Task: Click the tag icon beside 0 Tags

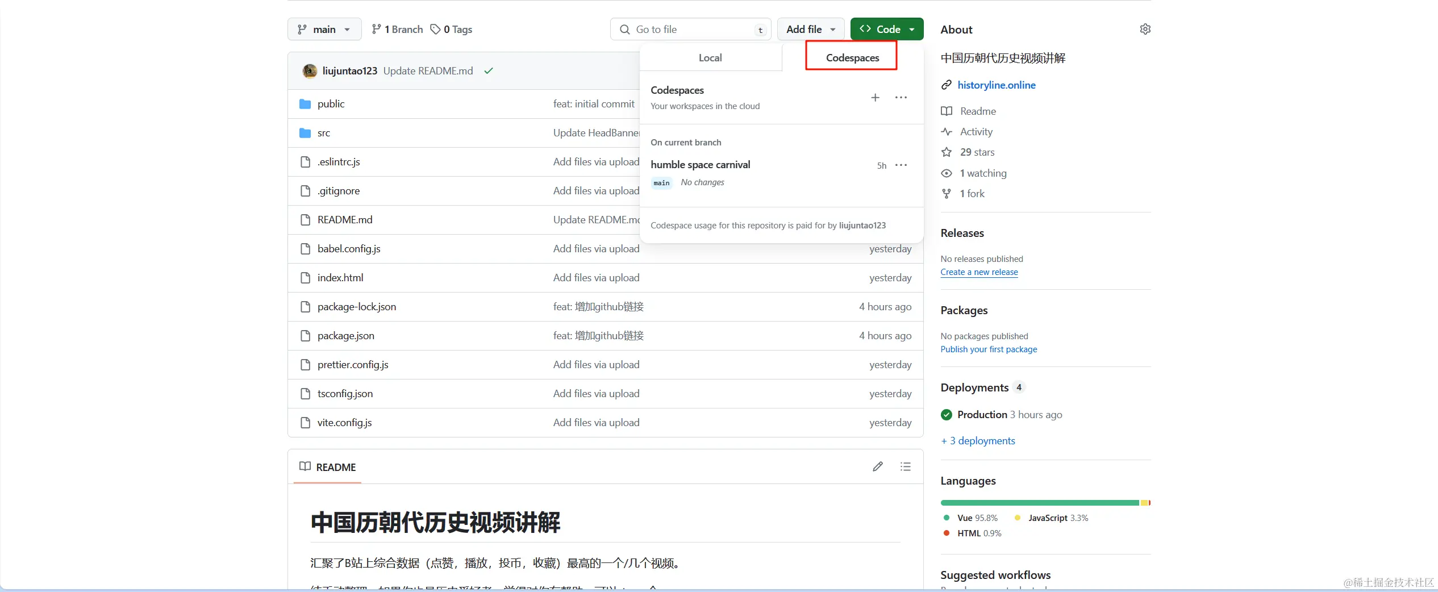Action: pyautogui.click(x=435, y=29)
